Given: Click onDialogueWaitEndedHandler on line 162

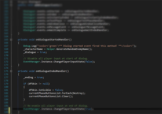Looking at the screenshot, I should pos(90,30).
